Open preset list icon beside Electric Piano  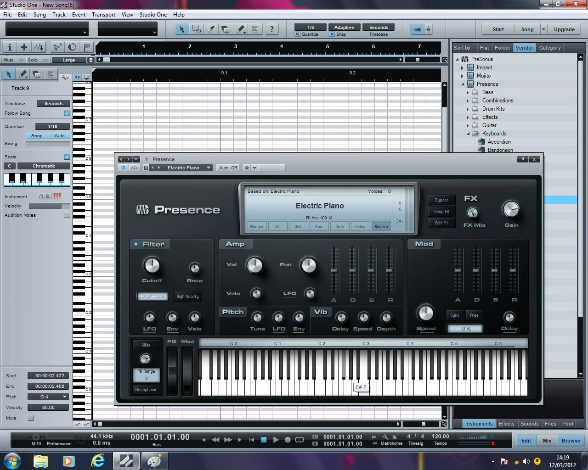click(x=146, y=168)
